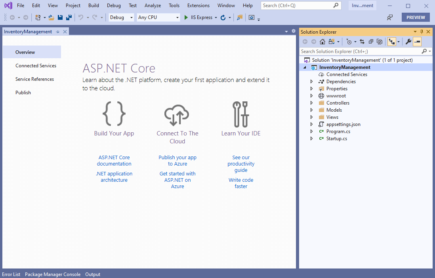Click the Publish your app to Azure link
Image resolution: width=435 pixels, height=278 pixels.
click(177, 160)
